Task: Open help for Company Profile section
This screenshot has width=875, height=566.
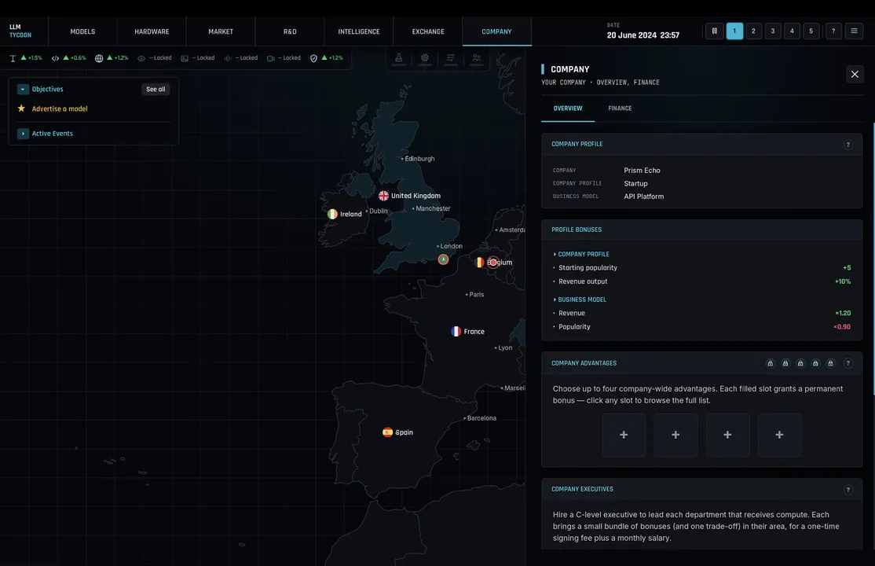Action: pos(848,145)
